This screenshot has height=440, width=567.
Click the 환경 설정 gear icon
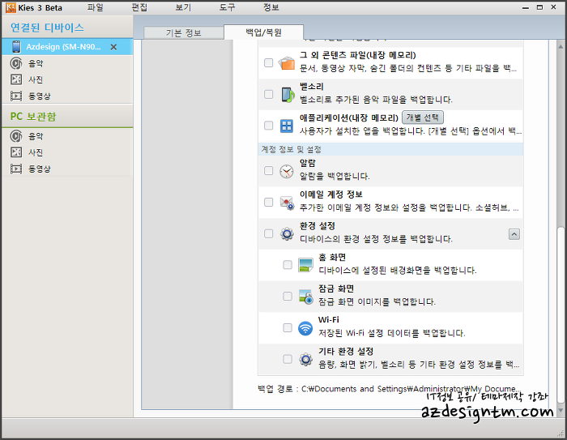pyautogui.click(x=287, y=234)
